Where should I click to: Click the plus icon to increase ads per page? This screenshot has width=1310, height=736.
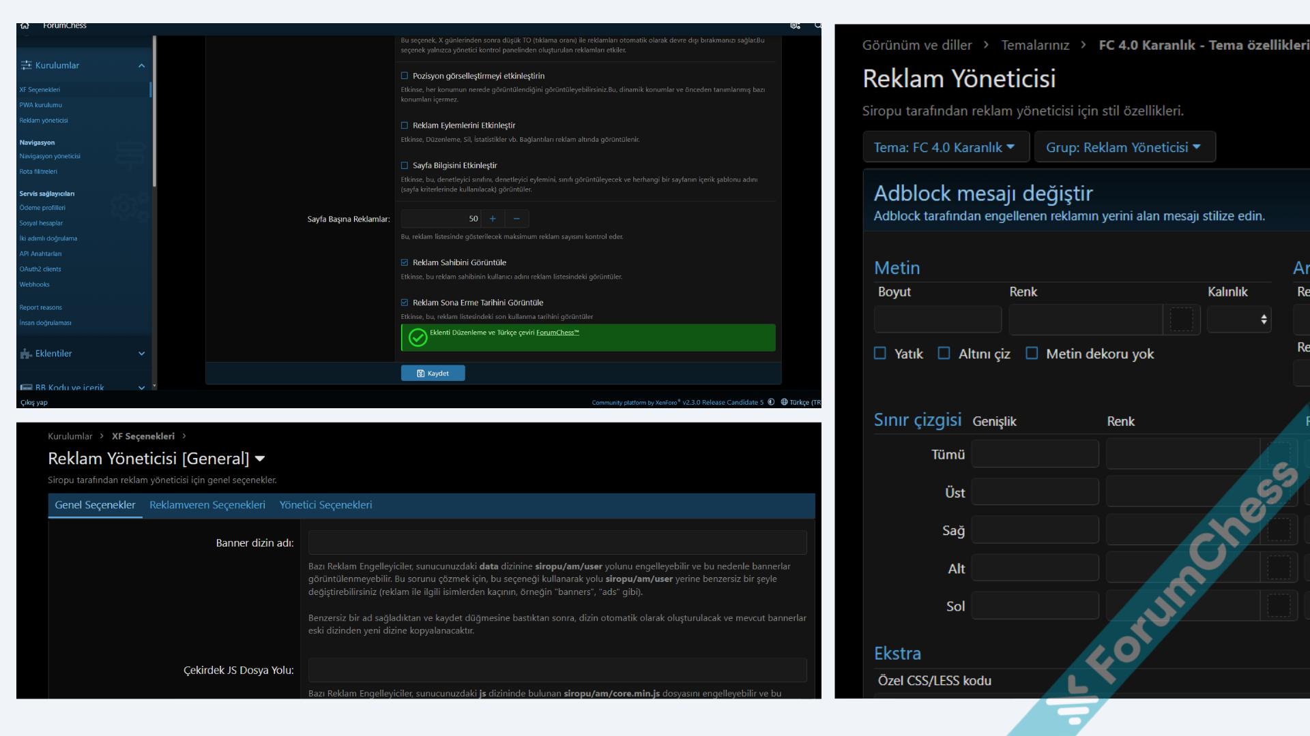click(493, 219)
